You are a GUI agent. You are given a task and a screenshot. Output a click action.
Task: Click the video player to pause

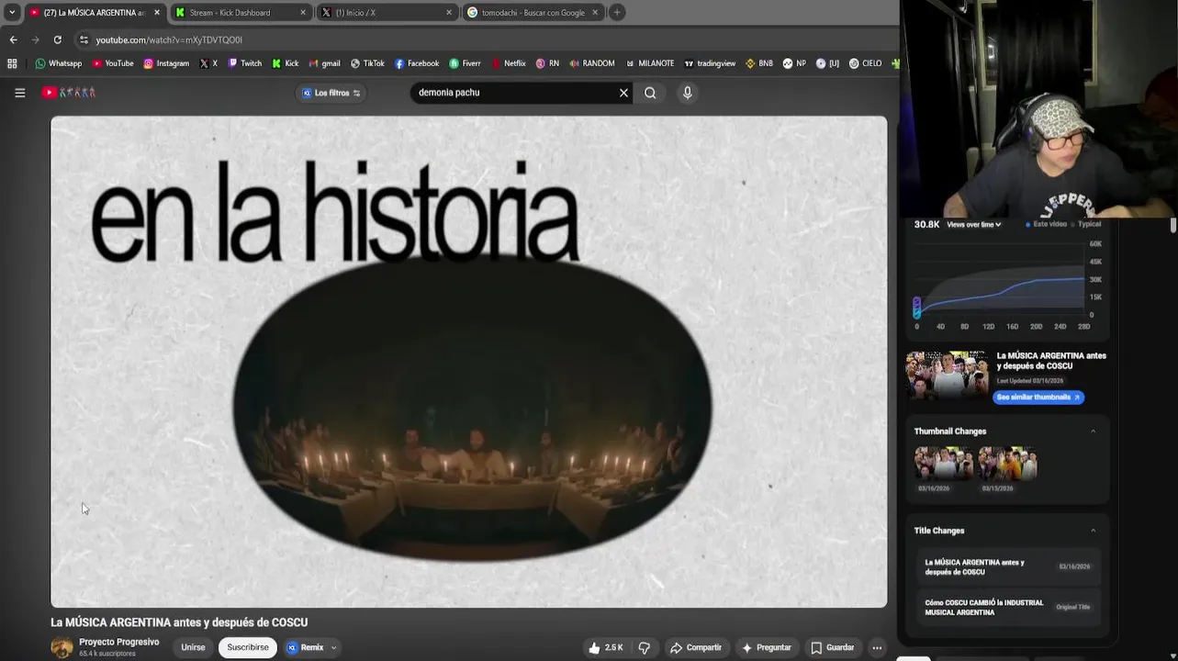(x=468, y=362)
